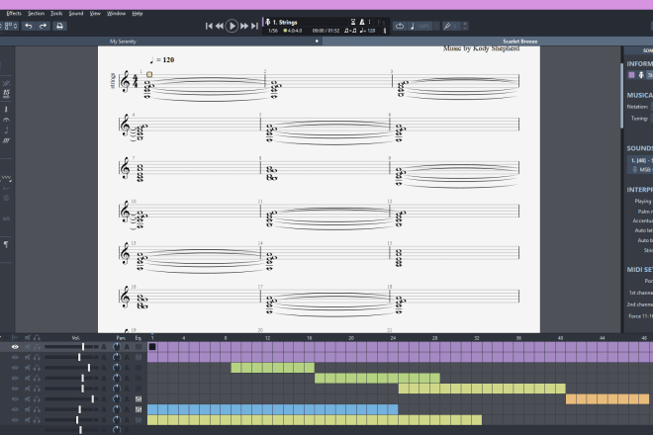Image resolution: width=653 pixels, height=435 pixels.
Task: Redo the last undone action
Action: [43, 26]
